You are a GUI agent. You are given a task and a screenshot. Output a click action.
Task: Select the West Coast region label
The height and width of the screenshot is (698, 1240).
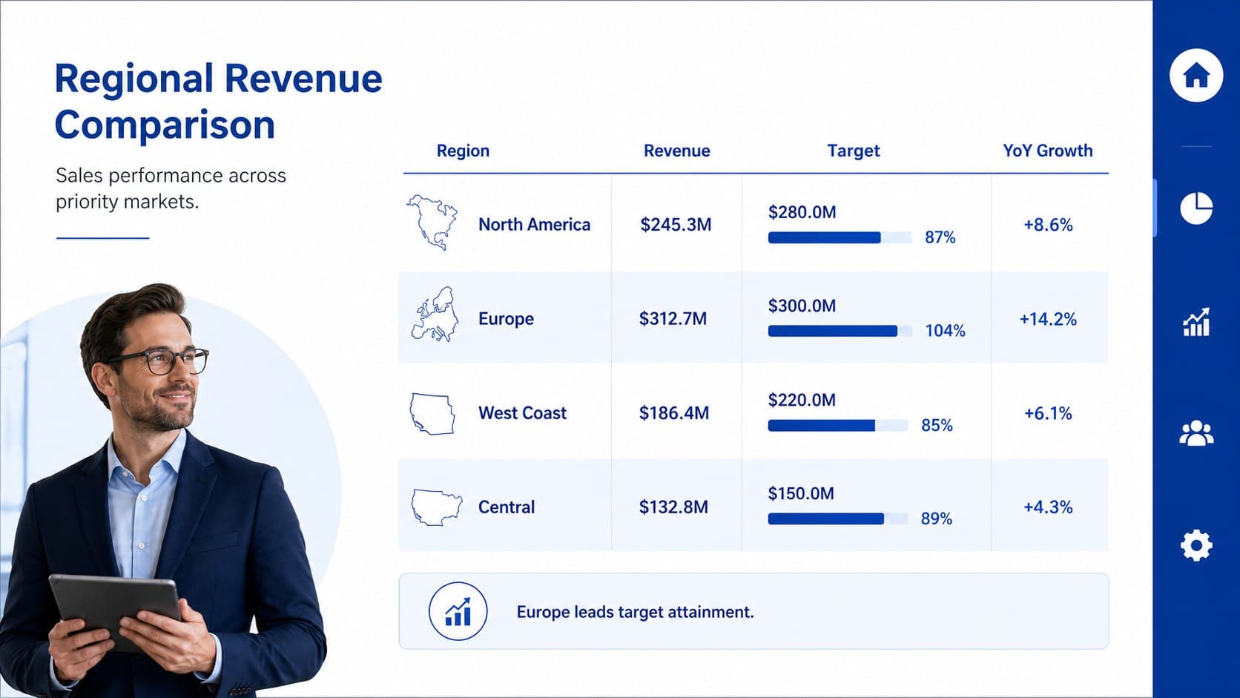tap(522, 412)
